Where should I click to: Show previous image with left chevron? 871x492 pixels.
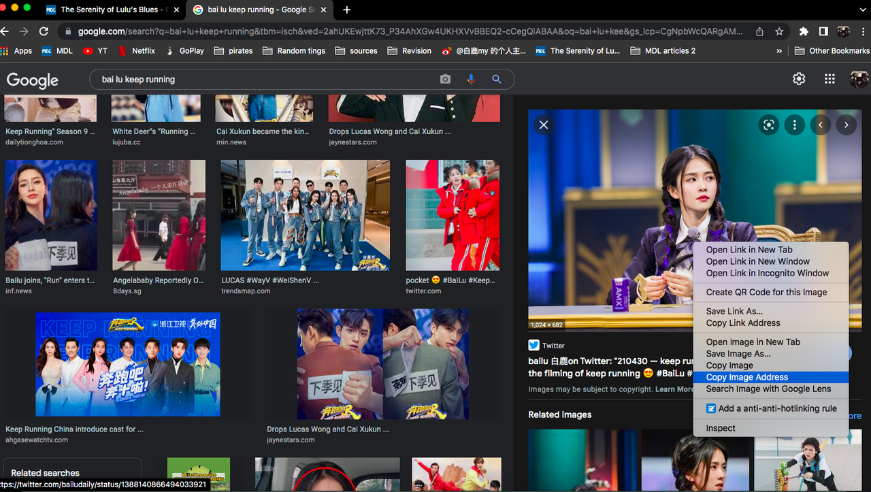pos(821,125)
